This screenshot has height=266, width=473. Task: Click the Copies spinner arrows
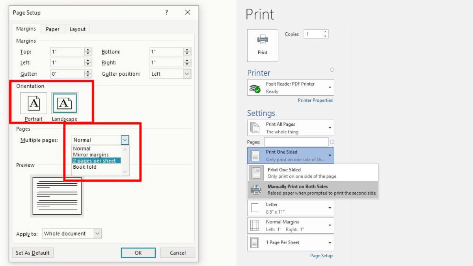click(x=325, y=34)
